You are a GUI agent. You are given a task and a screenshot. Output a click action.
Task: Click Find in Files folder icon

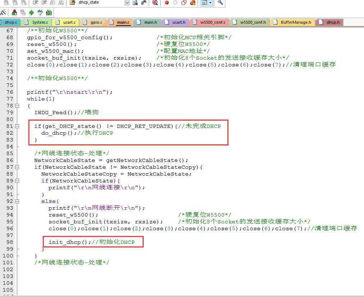point(73,3)
